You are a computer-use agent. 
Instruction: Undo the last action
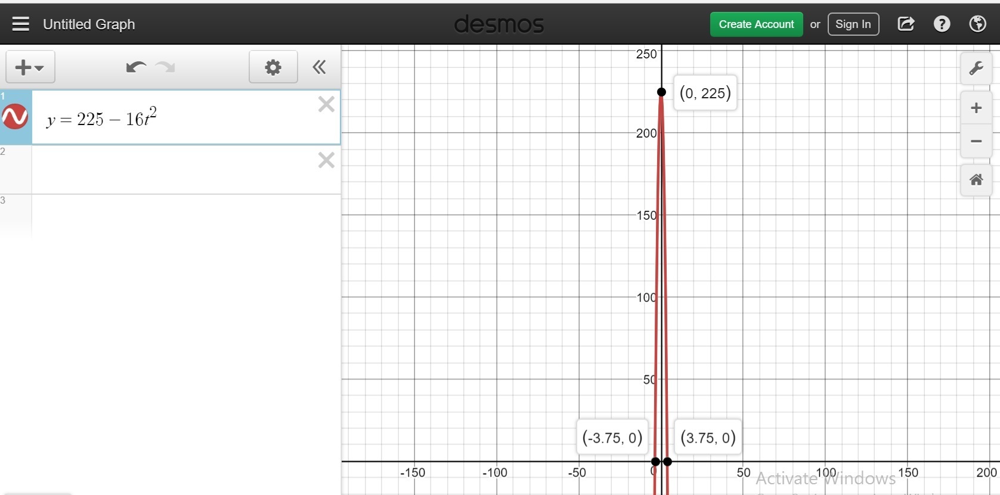136,67
